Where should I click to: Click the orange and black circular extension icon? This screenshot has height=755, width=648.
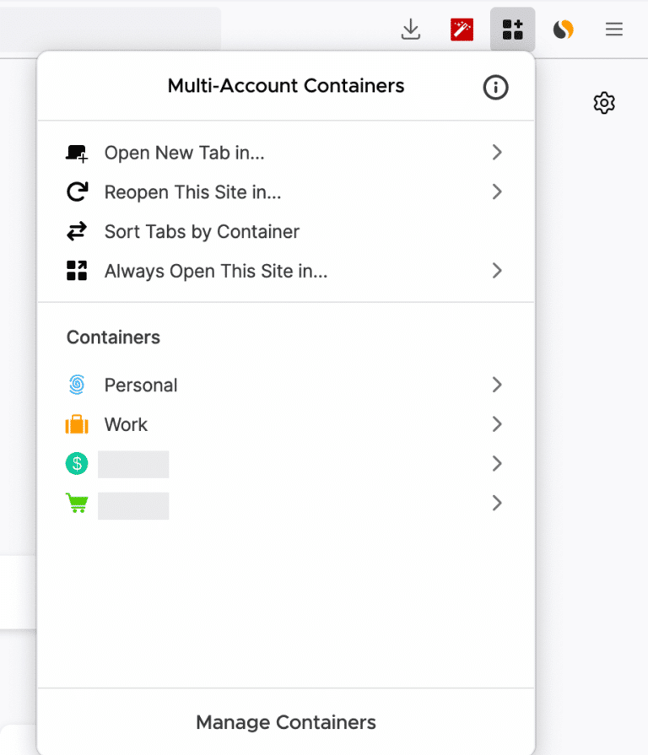563,30
